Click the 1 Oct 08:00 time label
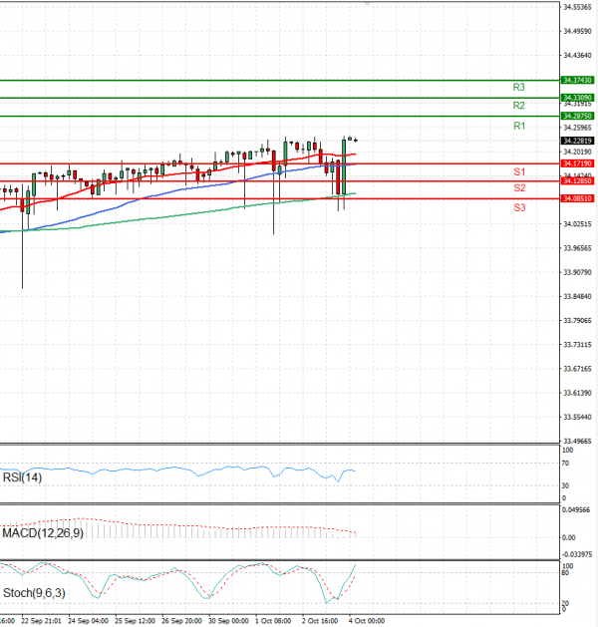This screenshot has height=627, width=598. [273, 621]
